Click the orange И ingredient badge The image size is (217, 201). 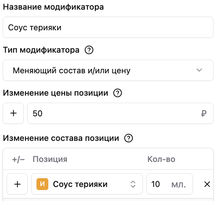point(42,184)
